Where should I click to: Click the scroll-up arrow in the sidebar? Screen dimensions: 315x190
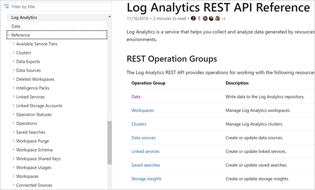click(109, 17)
